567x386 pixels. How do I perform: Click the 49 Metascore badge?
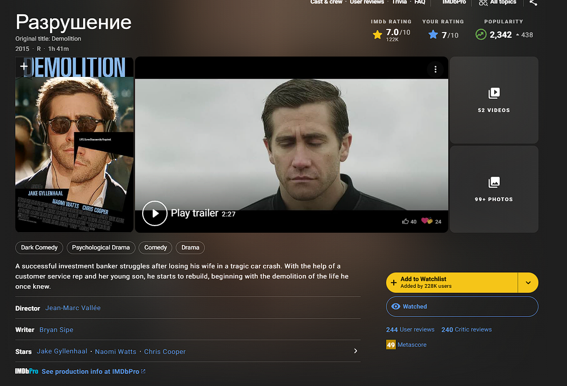pos(391,345)
